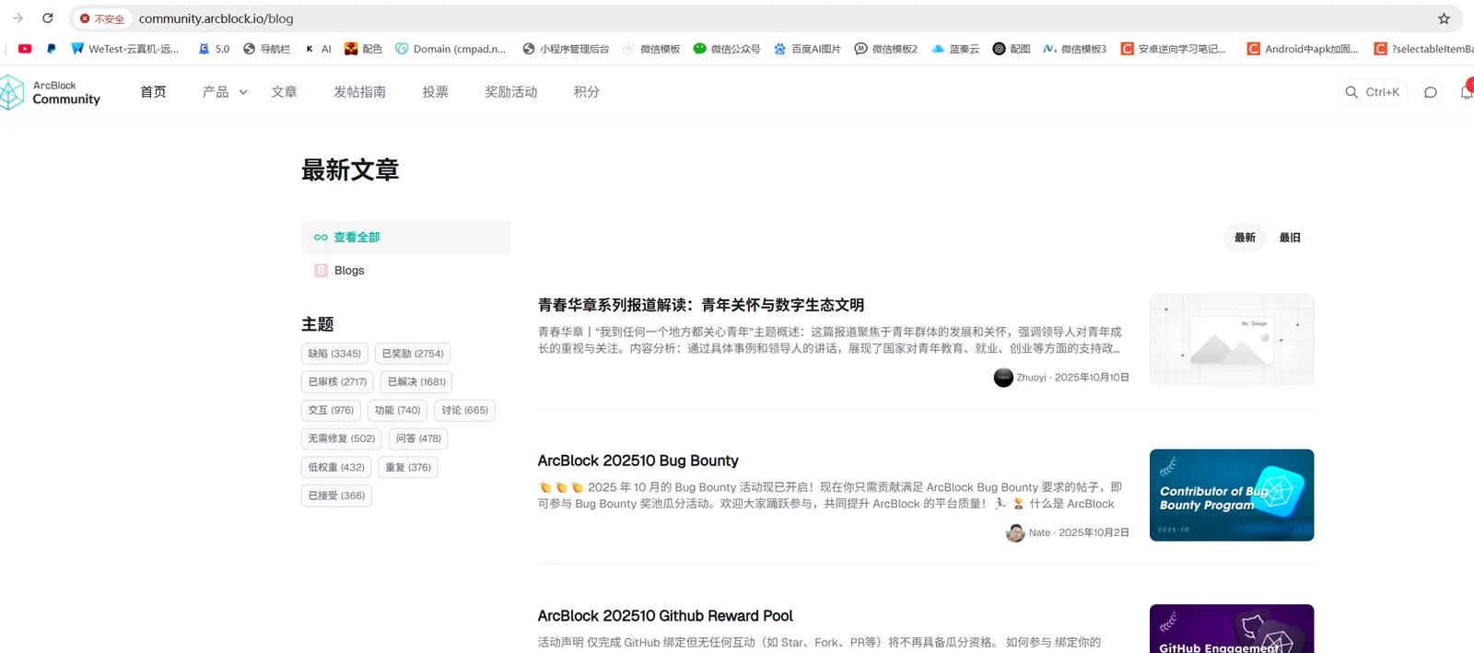Open the 微信模板3 bookmark
The image size is (1474, 653).
pos(1075,49)
